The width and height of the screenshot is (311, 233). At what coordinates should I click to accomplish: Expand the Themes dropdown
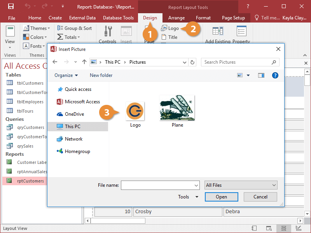click(x=36, y=28)
